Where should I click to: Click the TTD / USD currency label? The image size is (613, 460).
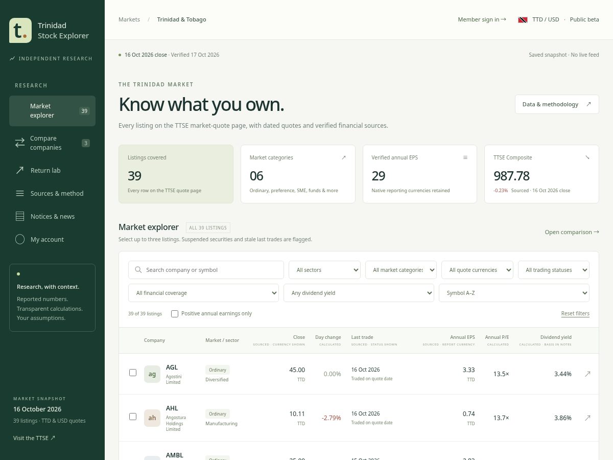tap(546, 19)
